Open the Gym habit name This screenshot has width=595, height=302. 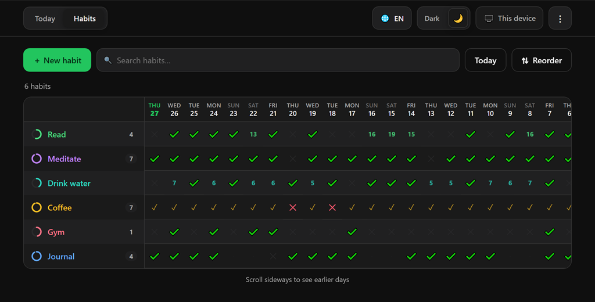[56, 232]
